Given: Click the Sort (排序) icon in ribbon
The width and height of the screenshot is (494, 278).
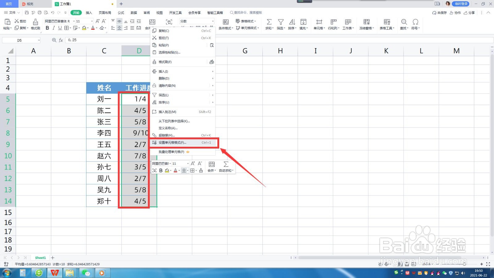Looking at the screenshot, I should point(292,22).
